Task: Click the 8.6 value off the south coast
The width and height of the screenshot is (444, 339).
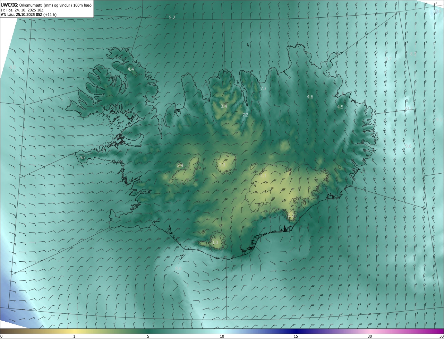Action: tap(178, 268)
